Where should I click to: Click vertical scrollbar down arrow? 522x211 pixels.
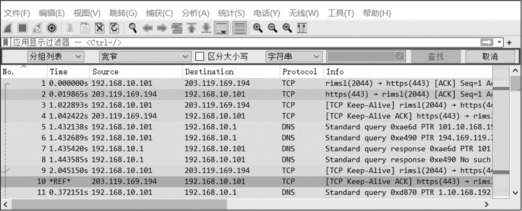[515, 193]
